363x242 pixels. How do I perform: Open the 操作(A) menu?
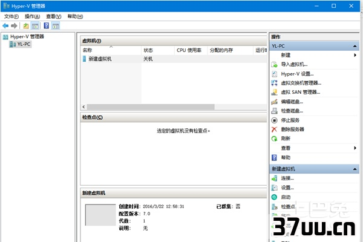(x=33, y=16)
